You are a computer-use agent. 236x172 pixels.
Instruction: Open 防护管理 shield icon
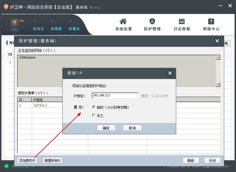pyautogui.click(x=152, y=22)
